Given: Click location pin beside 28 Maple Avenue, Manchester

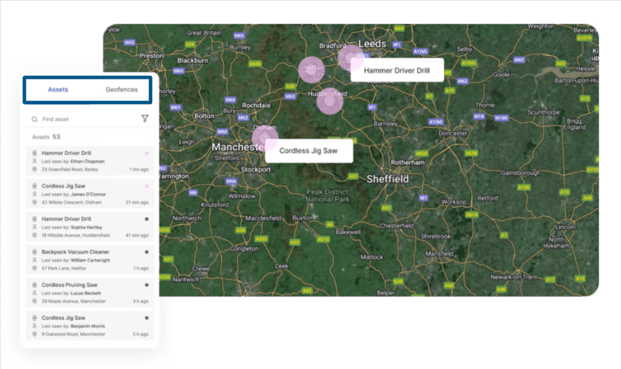Looking at the screenshot, I should tap(34, 301).
